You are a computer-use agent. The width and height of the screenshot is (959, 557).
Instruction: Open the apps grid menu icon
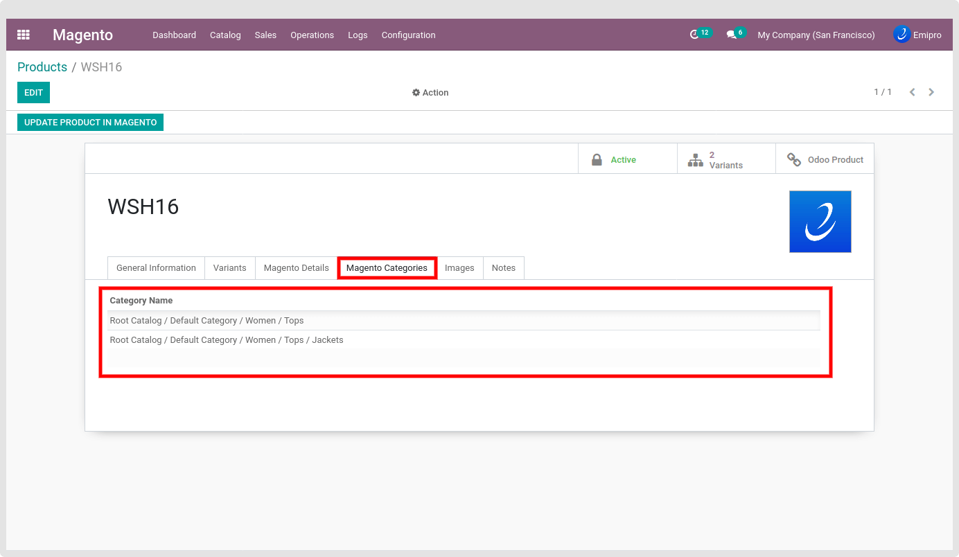click(24, 35)
